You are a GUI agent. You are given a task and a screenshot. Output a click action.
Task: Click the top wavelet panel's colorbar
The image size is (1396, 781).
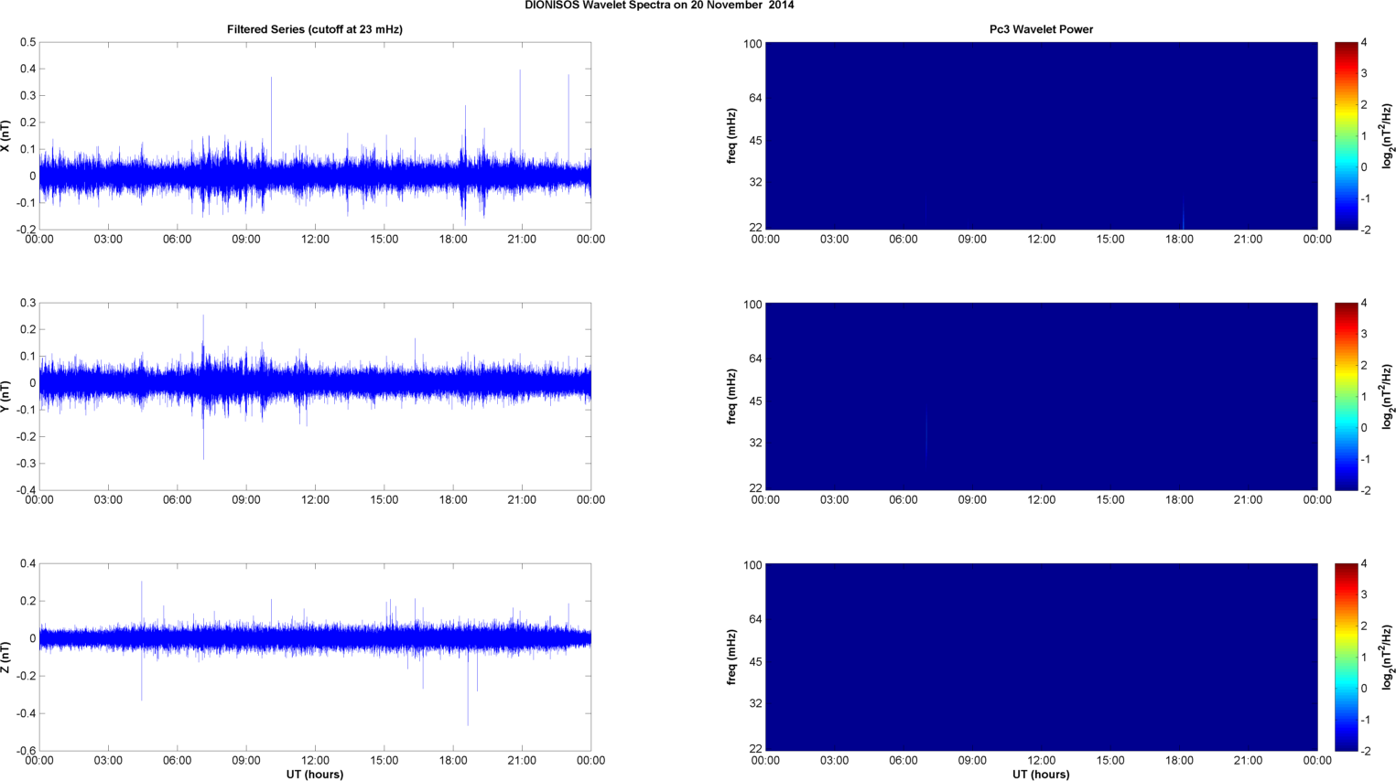pos(1346,135)
